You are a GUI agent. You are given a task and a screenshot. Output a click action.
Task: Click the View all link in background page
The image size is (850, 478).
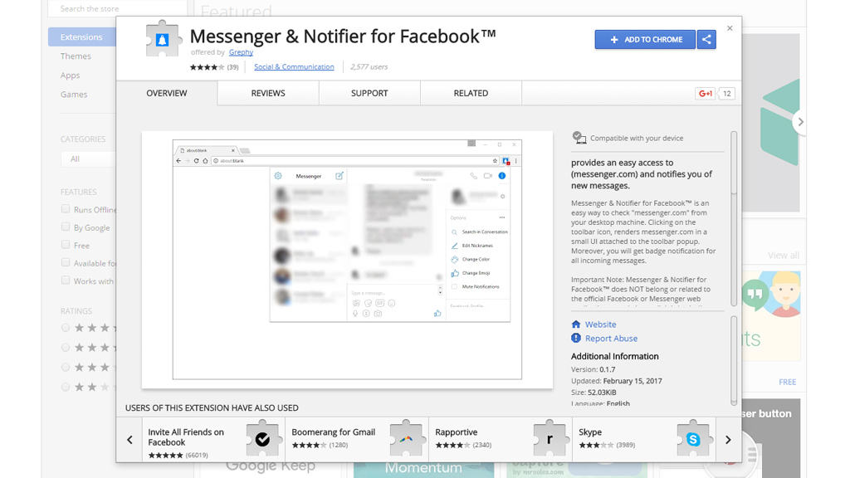pyautogui.click(x=784, y=256)
